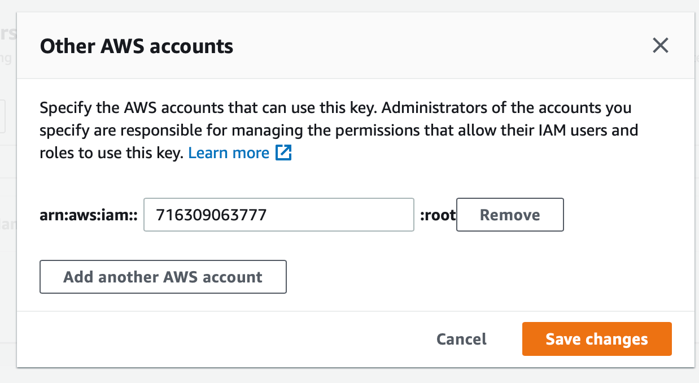Click the ':root' suffix label
699x383 pixels.
(x=438, y=215)
